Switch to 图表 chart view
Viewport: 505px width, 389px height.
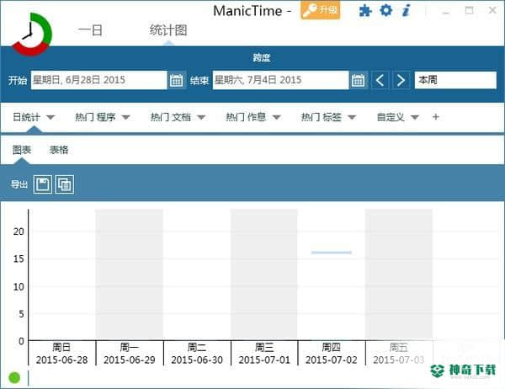coord(22,150)
